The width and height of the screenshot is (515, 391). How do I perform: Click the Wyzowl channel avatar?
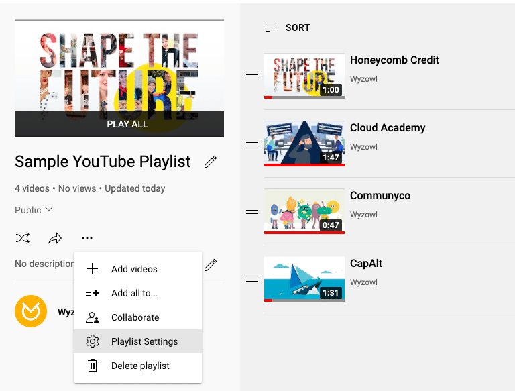point(31,311)
